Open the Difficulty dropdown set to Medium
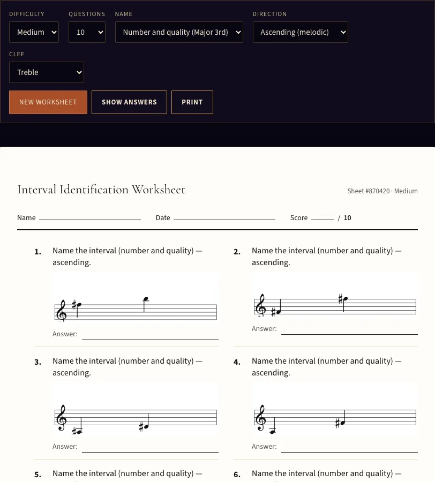 [x=34, y=32]
